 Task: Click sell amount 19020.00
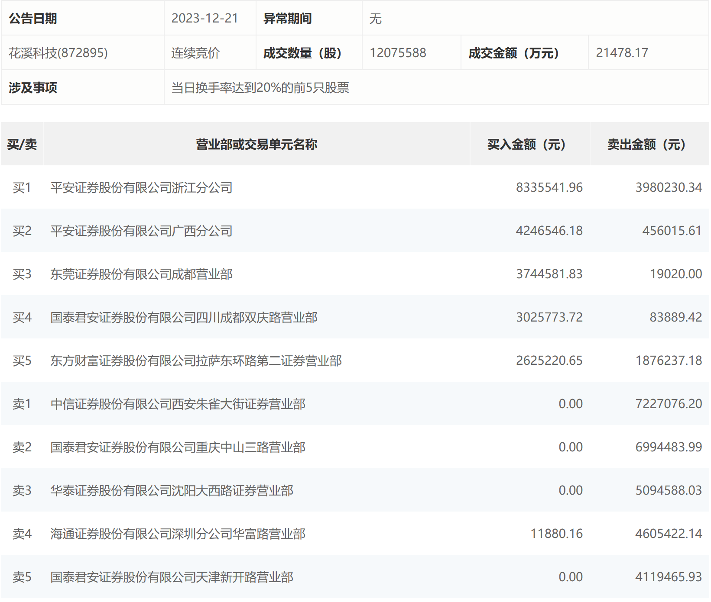[x=676, y=274]
